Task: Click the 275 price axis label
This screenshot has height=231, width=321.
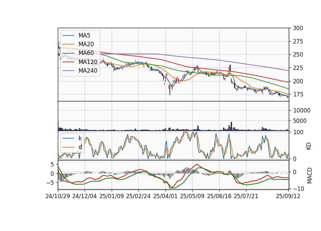Action: (x=298, y=42)
